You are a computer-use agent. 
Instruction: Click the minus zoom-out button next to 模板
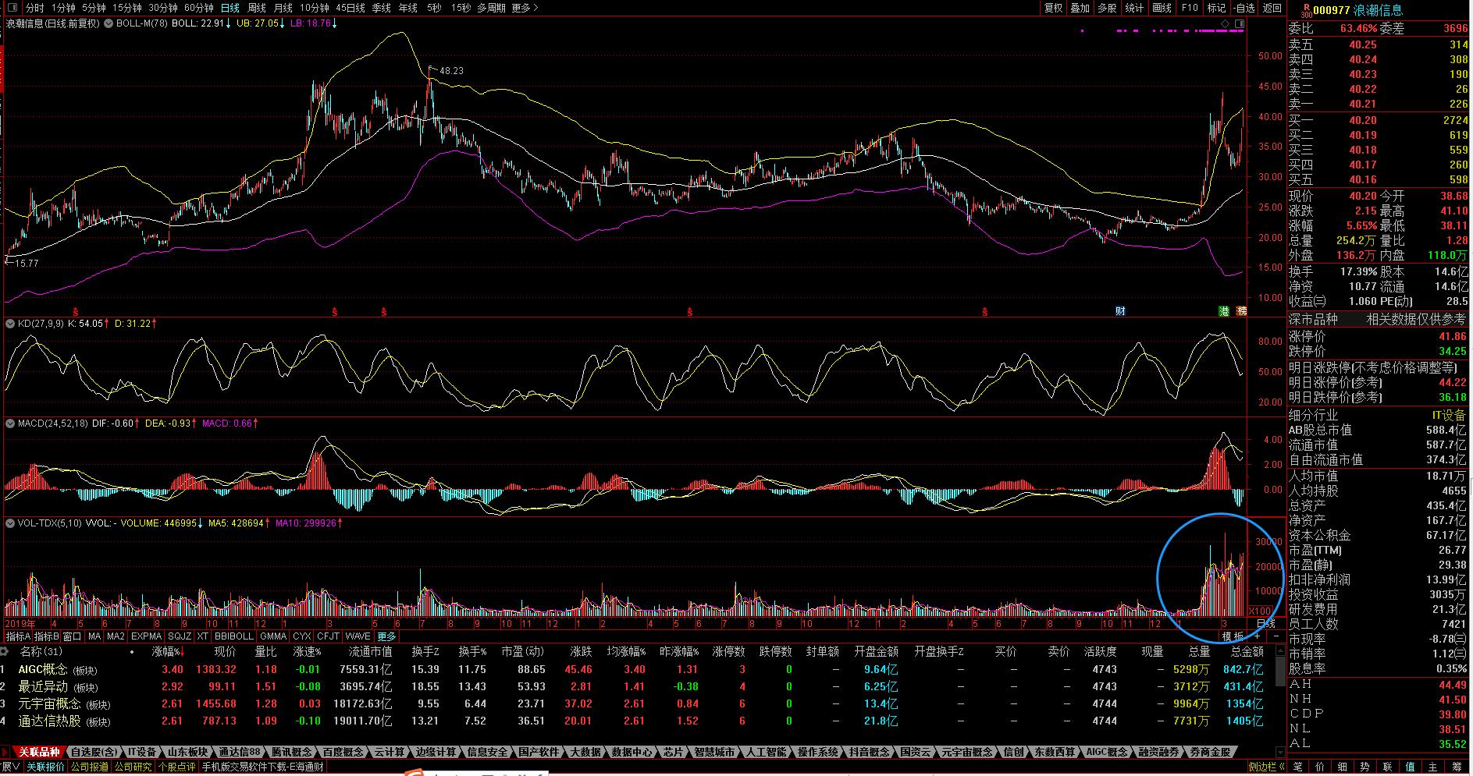pyautogui.click(x=1276, y=636)
